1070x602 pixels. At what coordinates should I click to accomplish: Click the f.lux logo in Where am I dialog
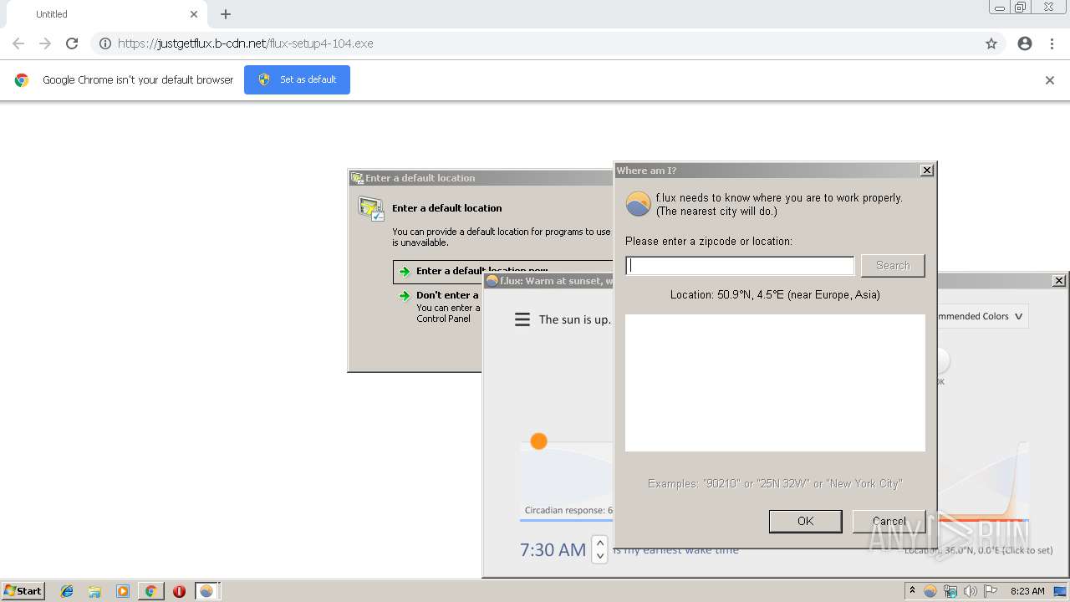638,204
